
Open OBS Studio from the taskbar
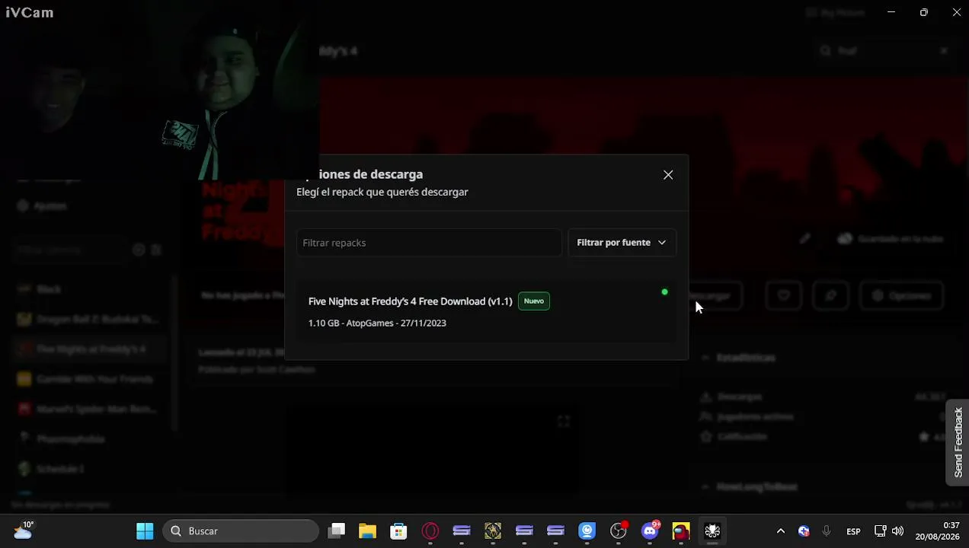(619, 530)
